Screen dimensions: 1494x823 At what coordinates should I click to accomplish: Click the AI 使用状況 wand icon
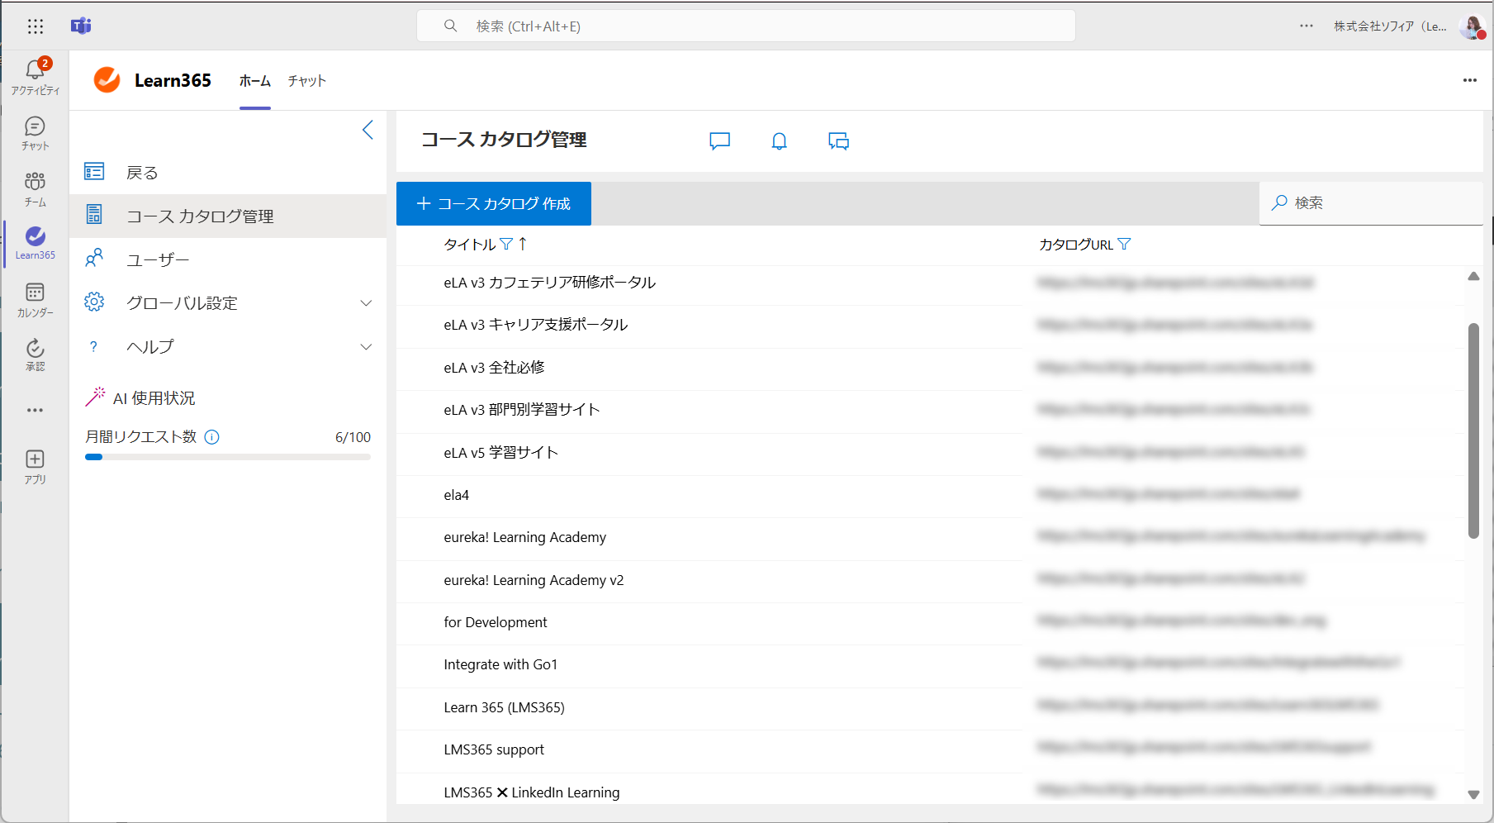coord(95,397)
